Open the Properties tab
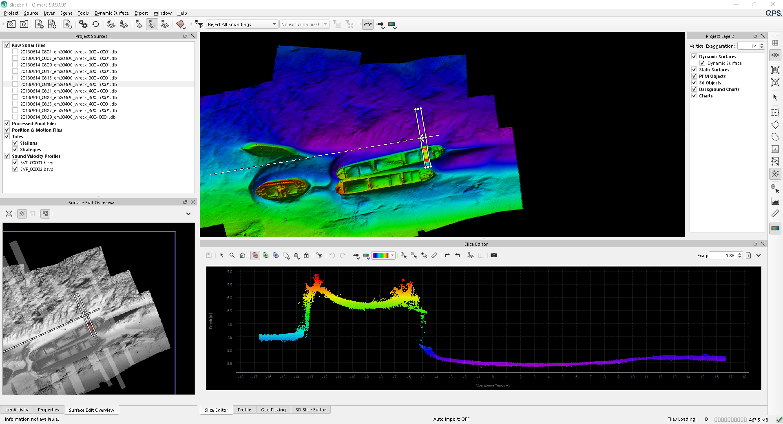The height and width of the screenshot is (424, 783). (x=48, y=410)
